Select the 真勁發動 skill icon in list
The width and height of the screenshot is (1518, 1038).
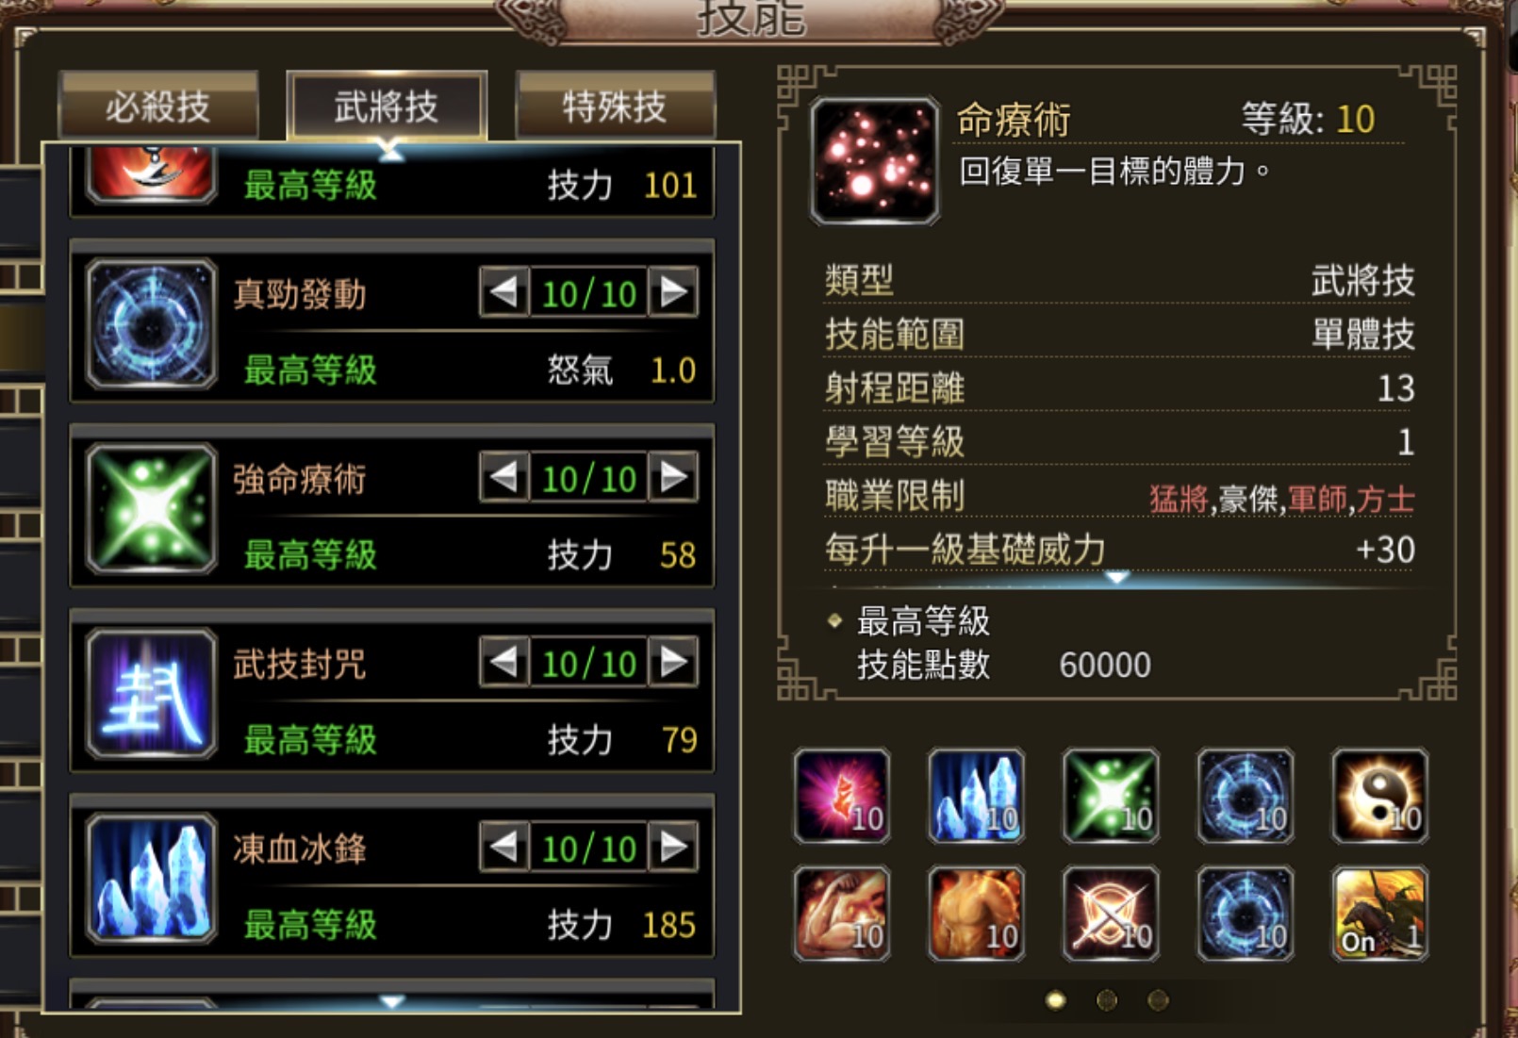151,324
